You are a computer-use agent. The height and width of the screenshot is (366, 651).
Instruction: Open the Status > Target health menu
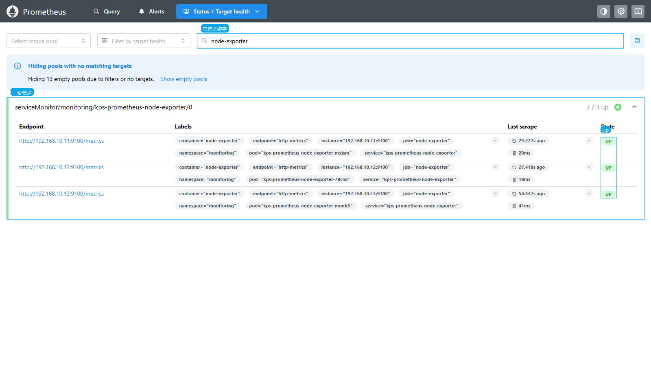222,11
